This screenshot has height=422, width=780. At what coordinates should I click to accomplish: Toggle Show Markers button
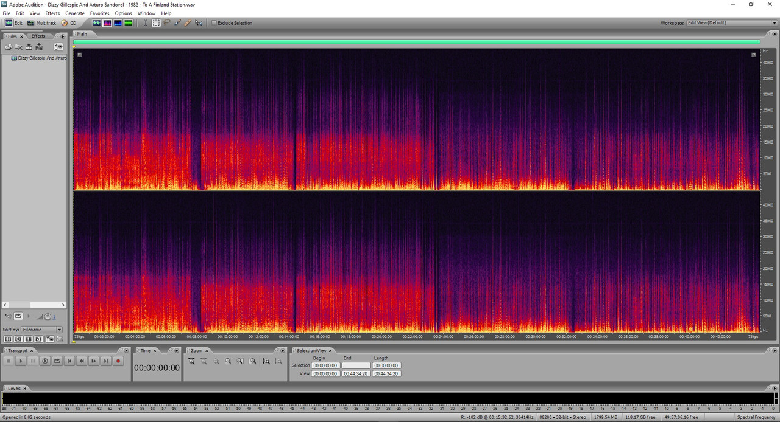pyautogui.click(x=50, y=339)
